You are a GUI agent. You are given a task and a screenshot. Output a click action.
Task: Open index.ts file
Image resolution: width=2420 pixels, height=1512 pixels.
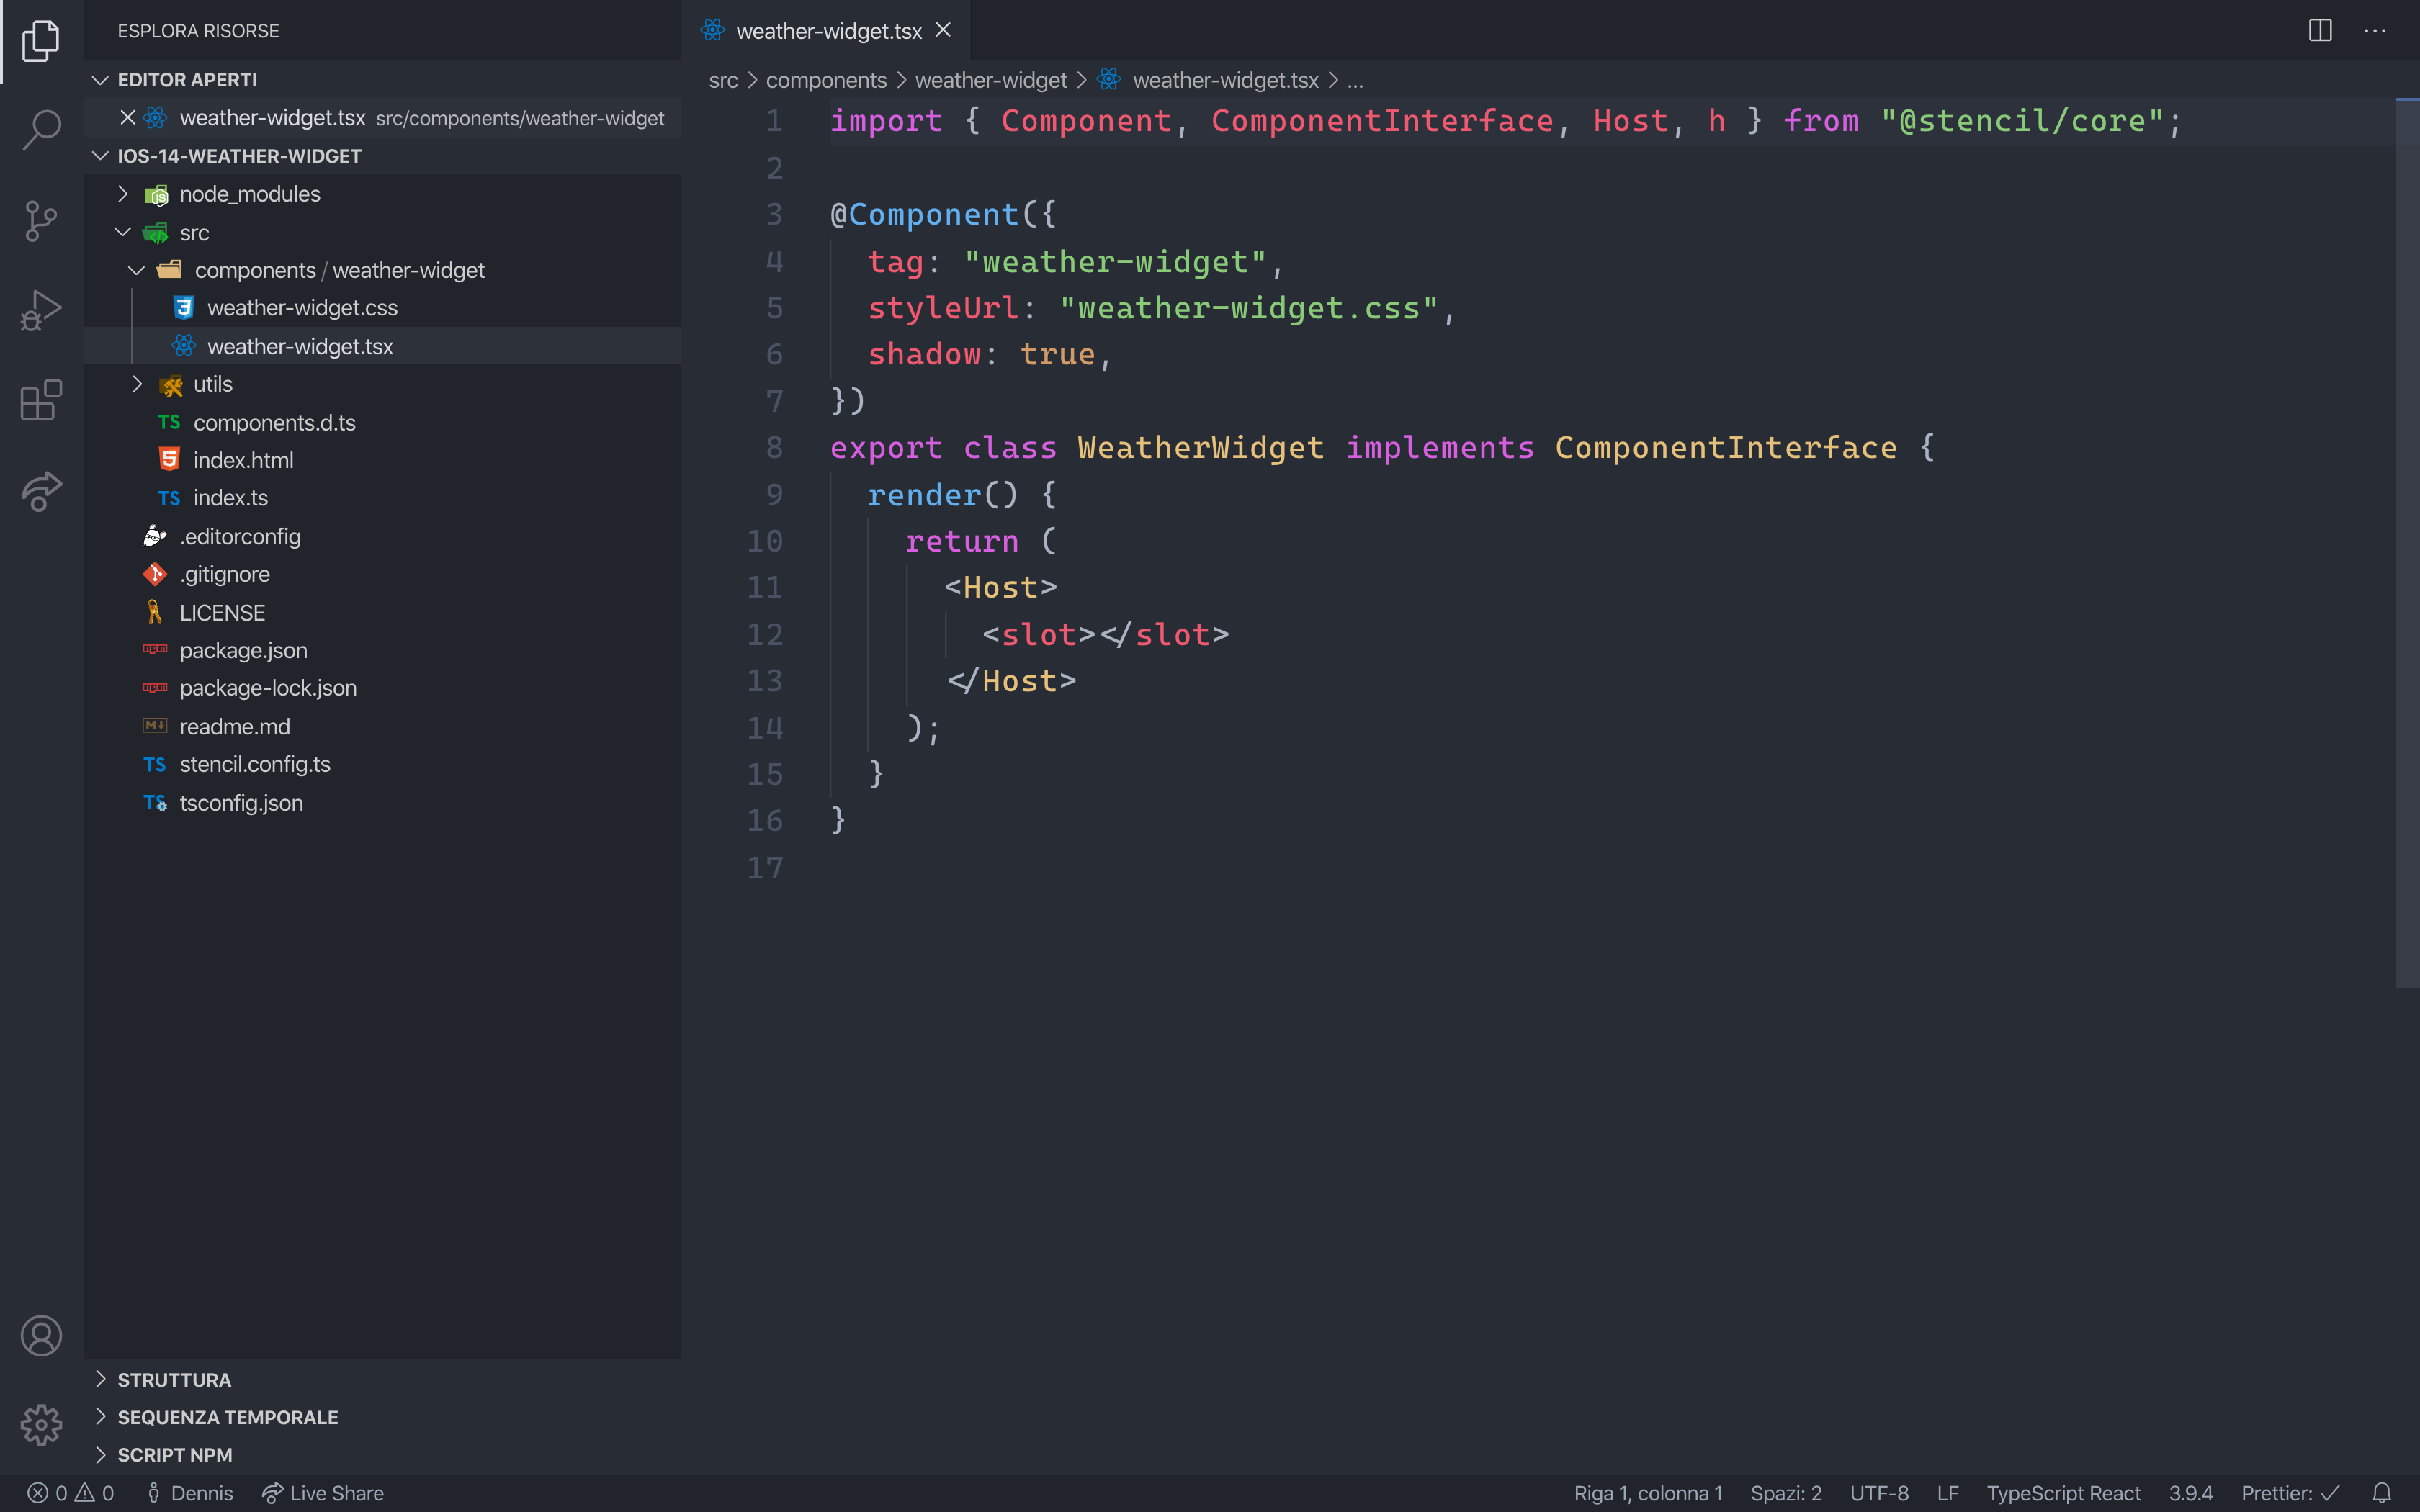pyautogui.click(x=382, y=498)
